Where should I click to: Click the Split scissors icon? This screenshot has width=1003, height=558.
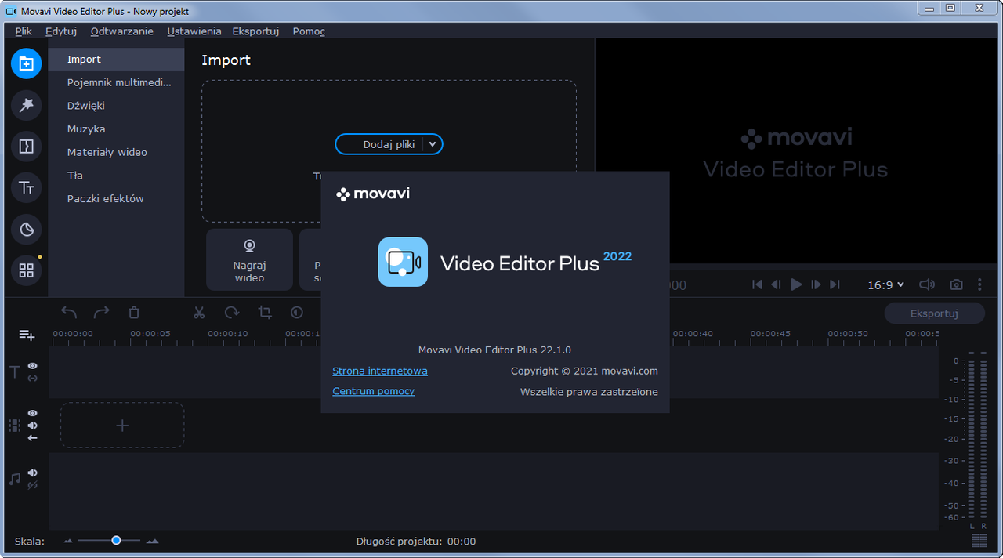(x=199, y=313)
